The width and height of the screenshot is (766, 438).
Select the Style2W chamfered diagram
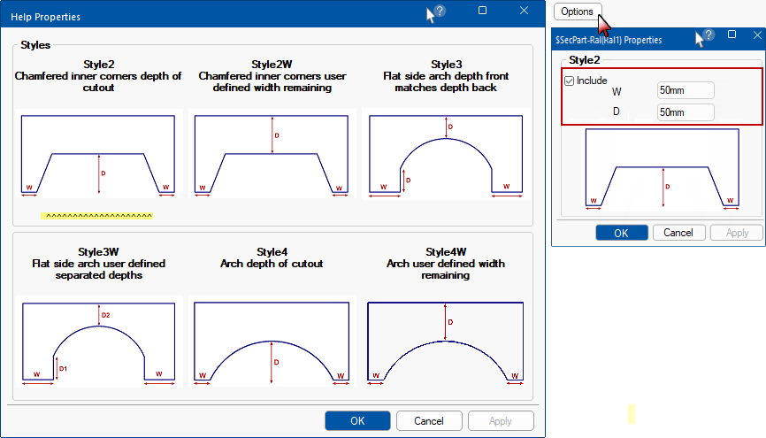click(271, 154)
